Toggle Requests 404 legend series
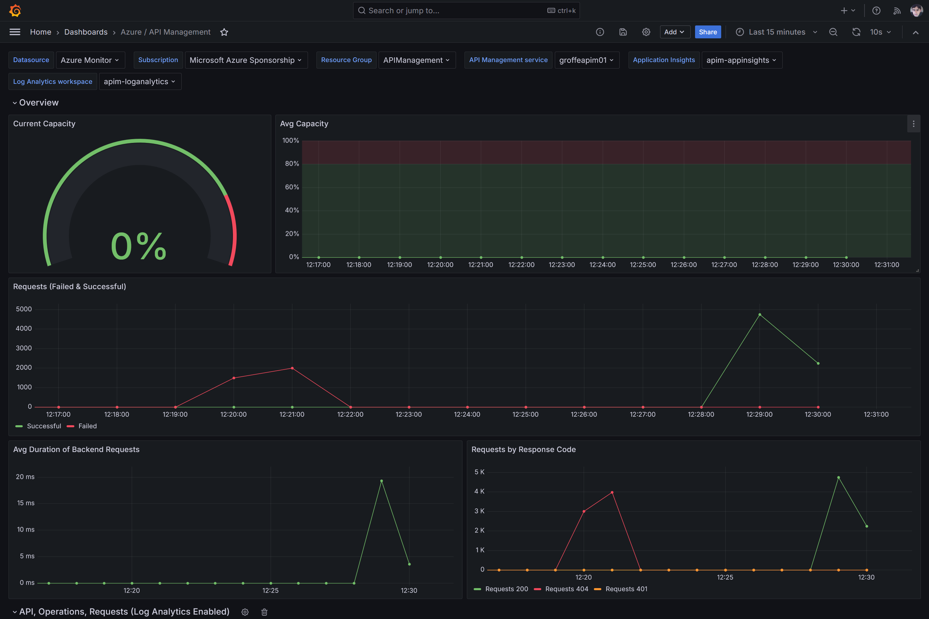The width and height of the screenshot is (929, 619). pos(566,588)
